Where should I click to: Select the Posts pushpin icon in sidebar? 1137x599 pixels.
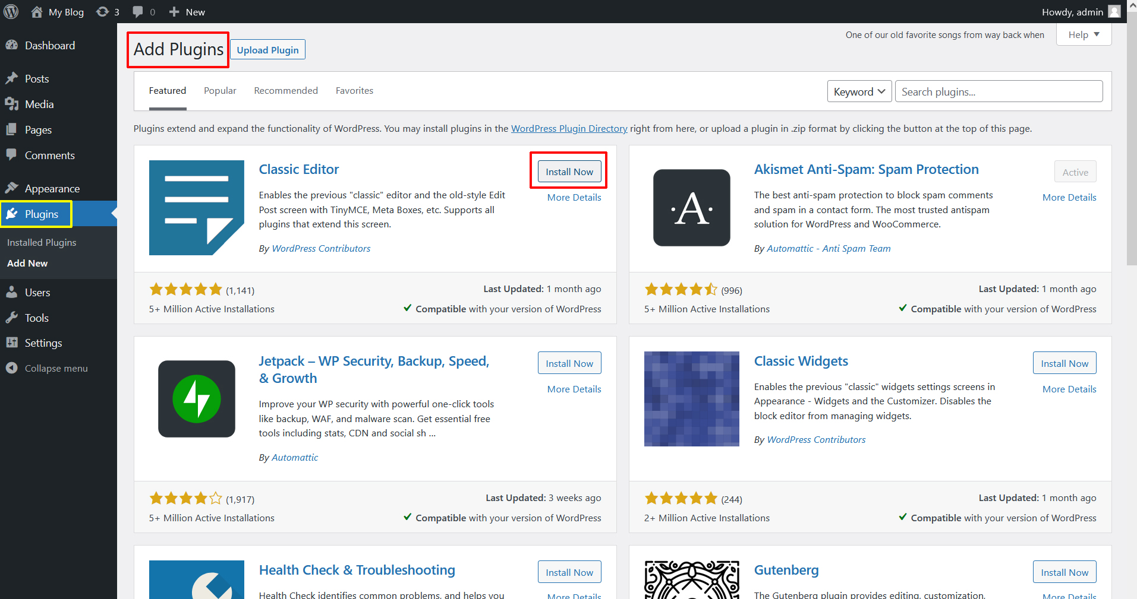[x=13, y=78]
